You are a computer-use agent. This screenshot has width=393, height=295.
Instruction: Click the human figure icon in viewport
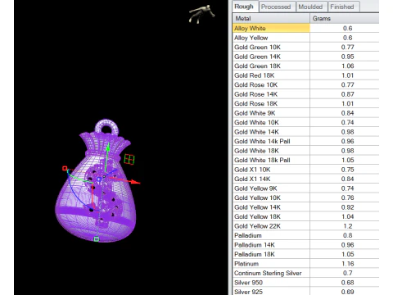[x=201, y=14]
